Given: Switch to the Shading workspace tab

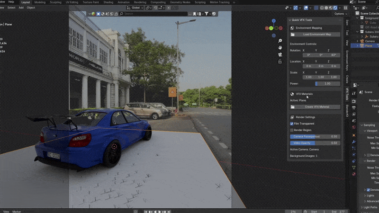Looking at the screenshot, I should click(108, 2).
